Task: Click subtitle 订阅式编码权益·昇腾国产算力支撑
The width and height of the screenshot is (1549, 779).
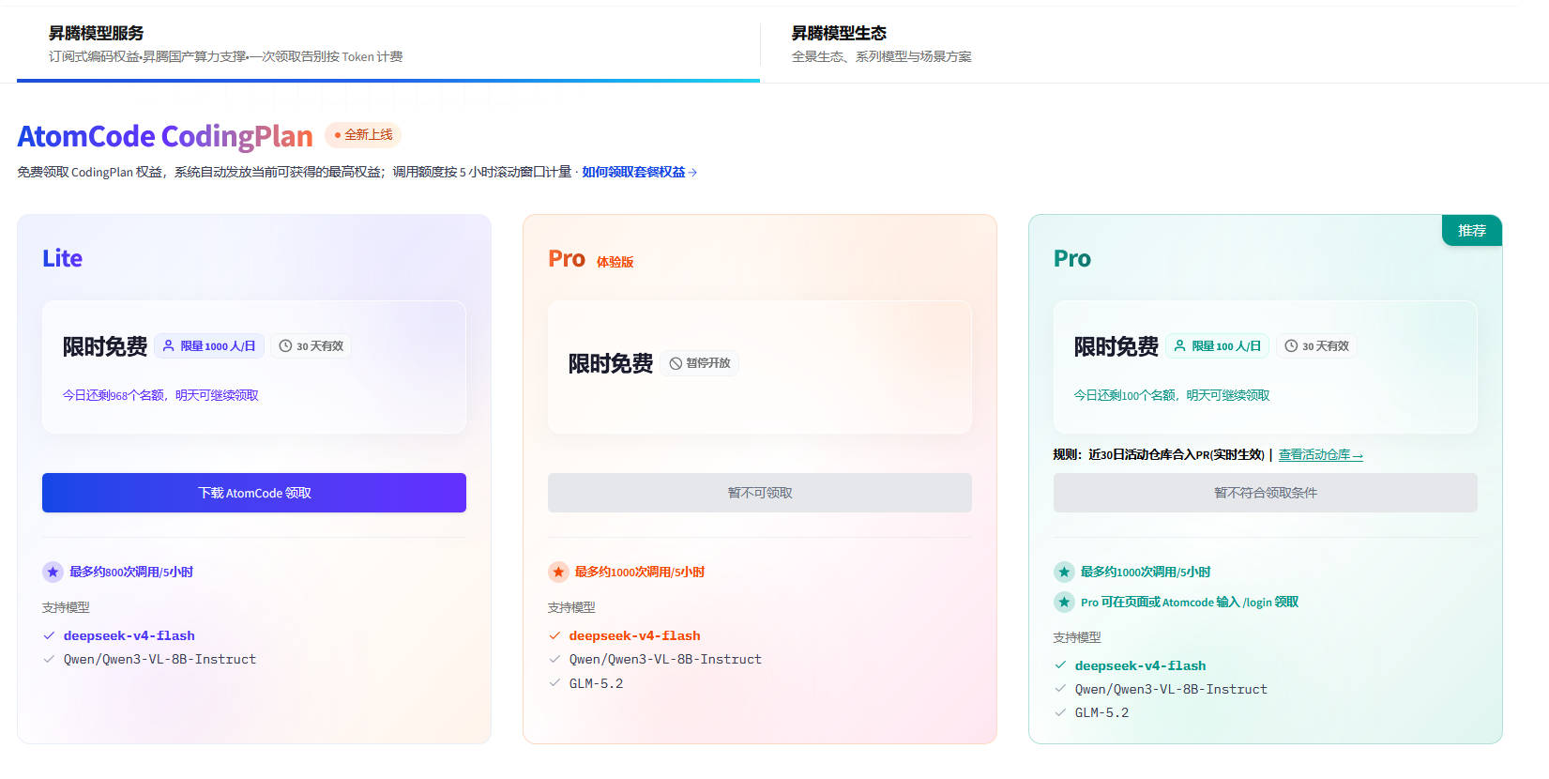Action: pyautogui.click(x=226, y=56)
